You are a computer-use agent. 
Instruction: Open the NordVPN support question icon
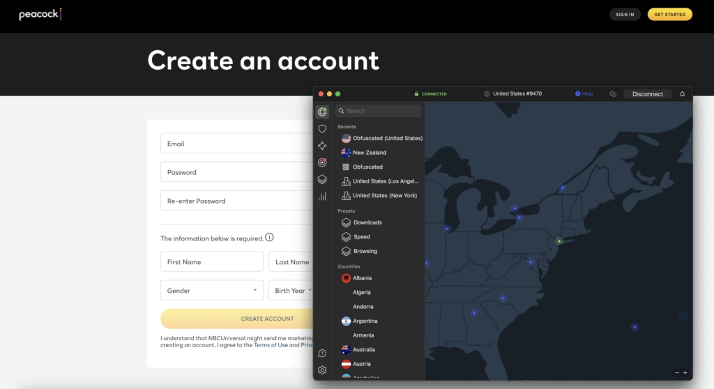coord(322,353)
